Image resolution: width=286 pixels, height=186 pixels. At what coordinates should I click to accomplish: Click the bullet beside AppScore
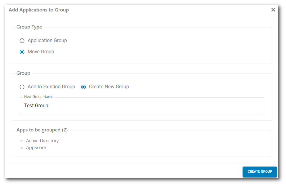click(x=22, y=148)
